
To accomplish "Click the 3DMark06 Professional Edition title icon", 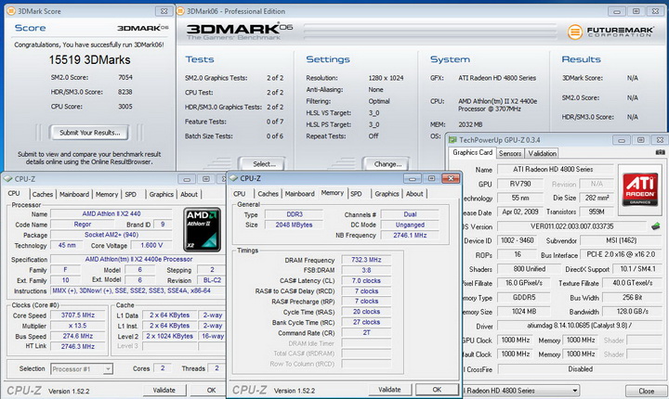I will pyautogui.click(x=181, y=11).
